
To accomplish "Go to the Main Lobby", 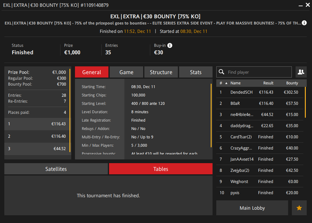I will click(252, 208).
